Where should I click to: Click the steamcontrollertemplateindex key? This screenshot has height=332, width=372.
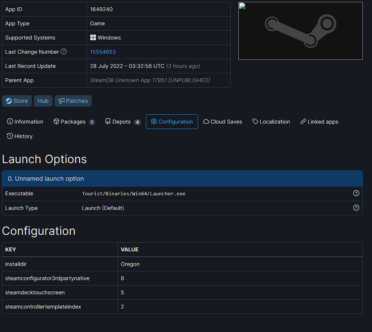(43, 307)
